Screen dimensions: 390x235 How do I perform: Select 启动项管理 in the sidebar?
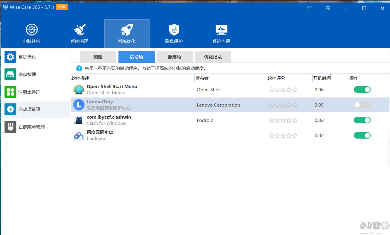click(x=29, y=110)
